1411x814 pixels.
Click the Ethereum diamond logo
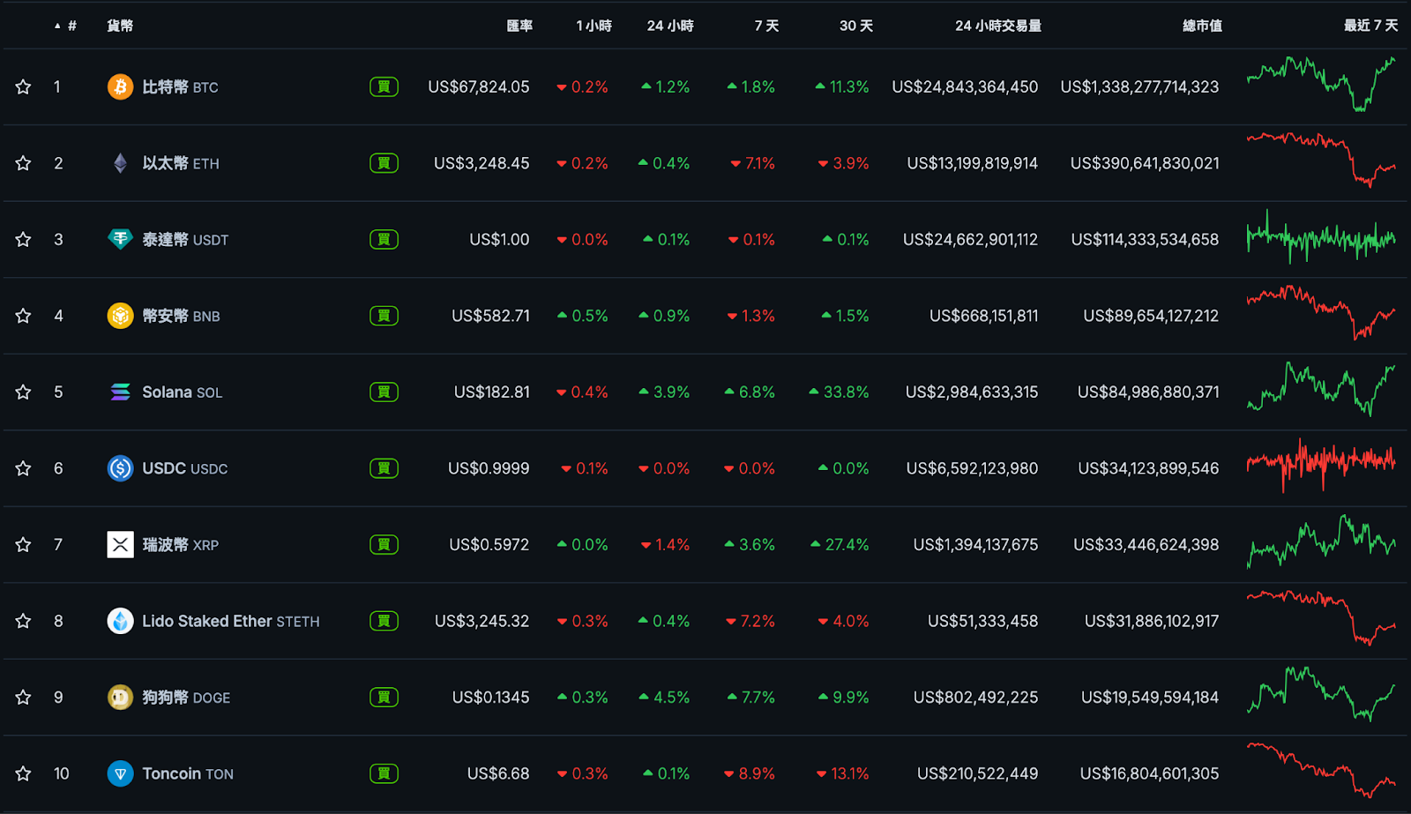pos(120,163)
